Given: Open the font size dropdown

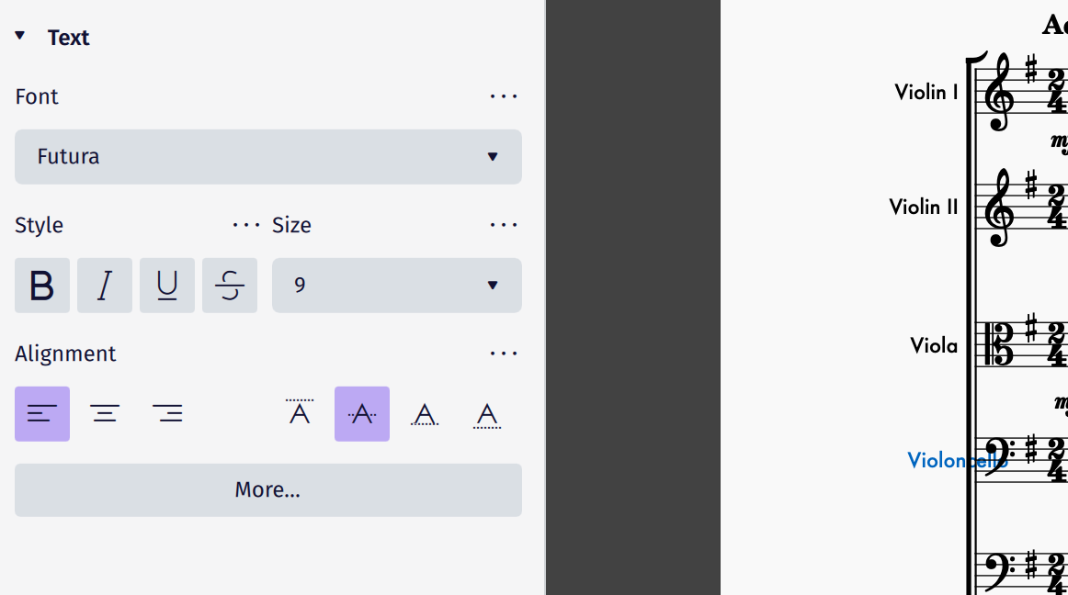Looking at the screenshot, I should [396, 285].
